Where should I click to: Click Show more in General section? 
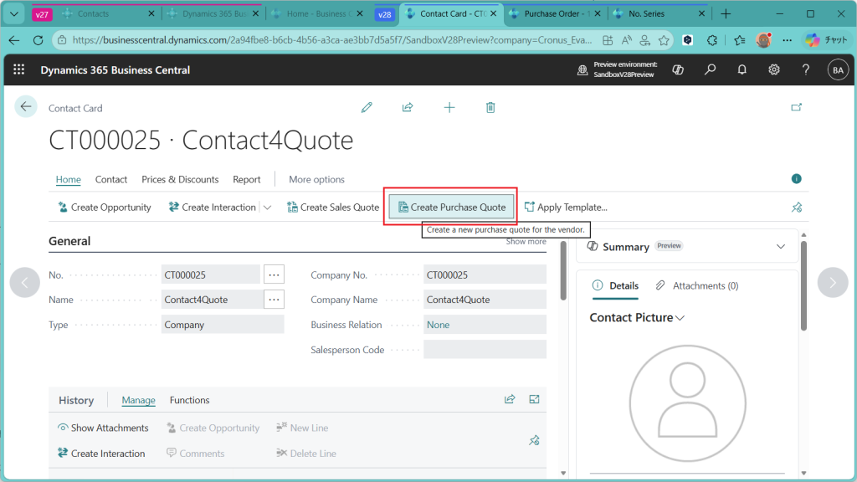[x=526, y=242]
